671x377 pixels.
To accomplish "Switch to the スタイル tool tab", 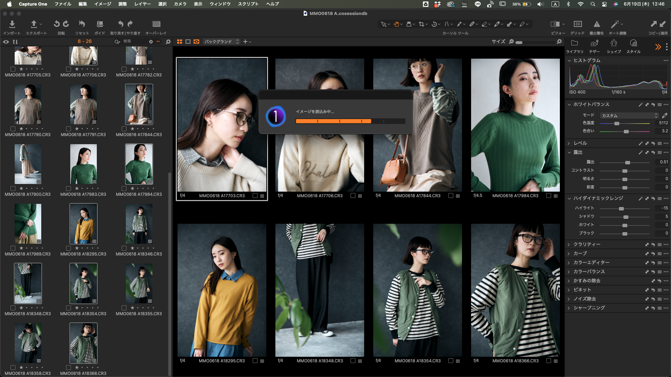I will 633,46.
